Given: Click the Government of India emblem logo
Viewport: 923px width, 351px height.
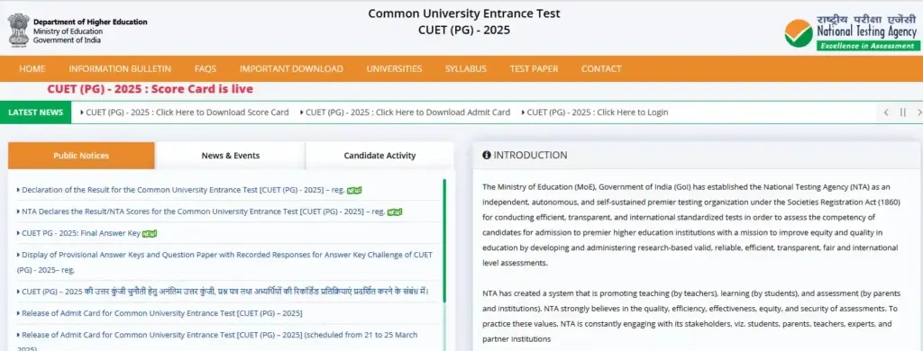Looking at the screenshot, I should [18, 30].
